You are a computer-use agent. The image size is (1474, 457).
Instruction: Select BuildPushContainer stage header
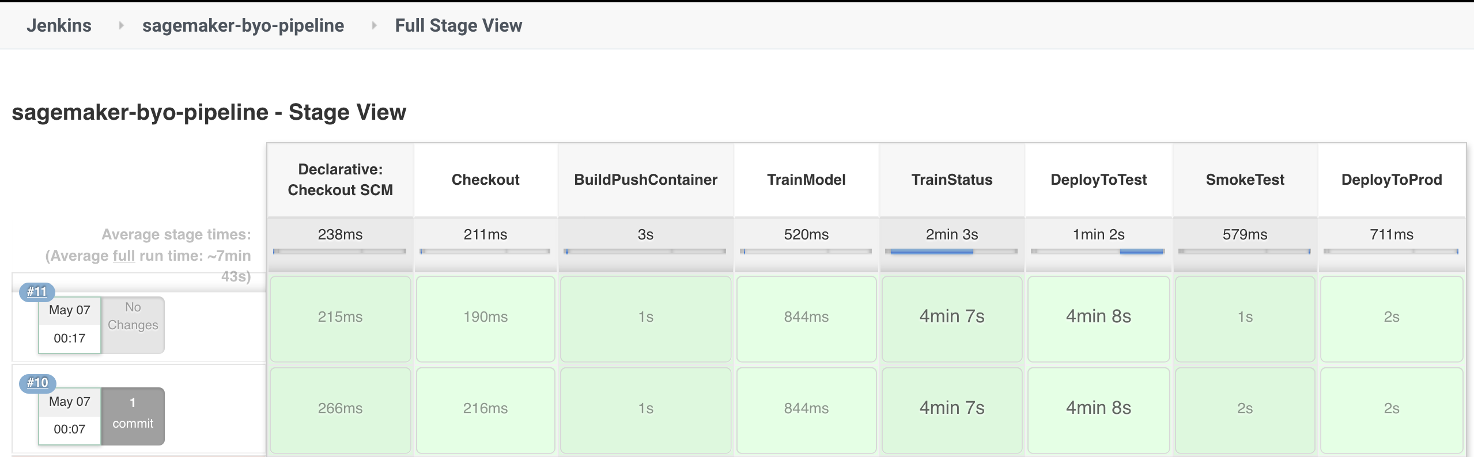click(x=645, y=180)
